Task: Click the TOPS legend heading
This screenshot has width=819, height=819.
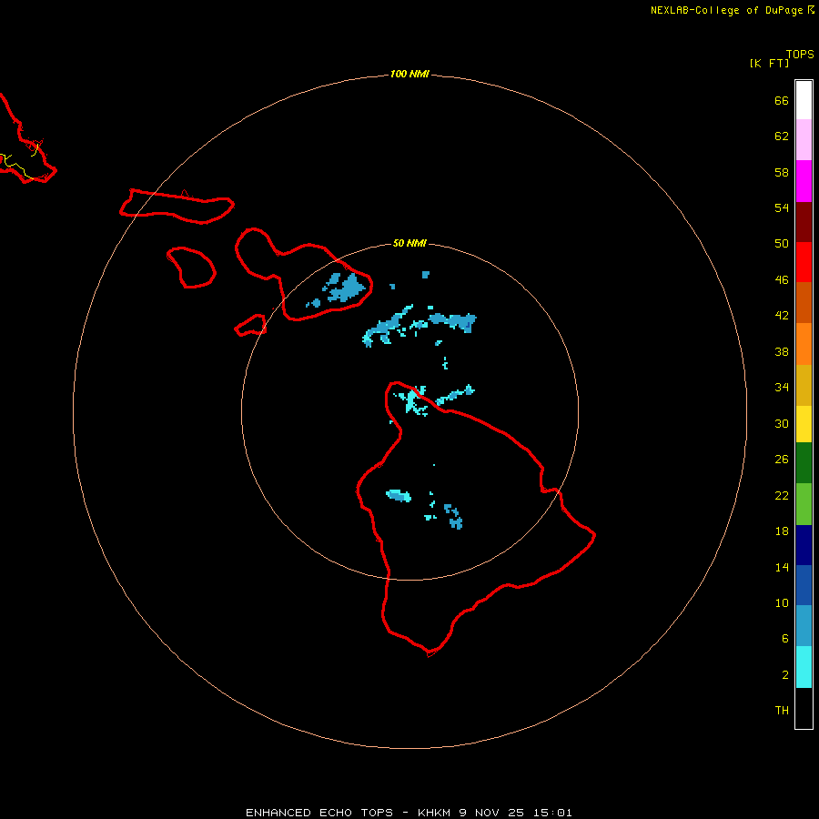Action: (800, 54)
